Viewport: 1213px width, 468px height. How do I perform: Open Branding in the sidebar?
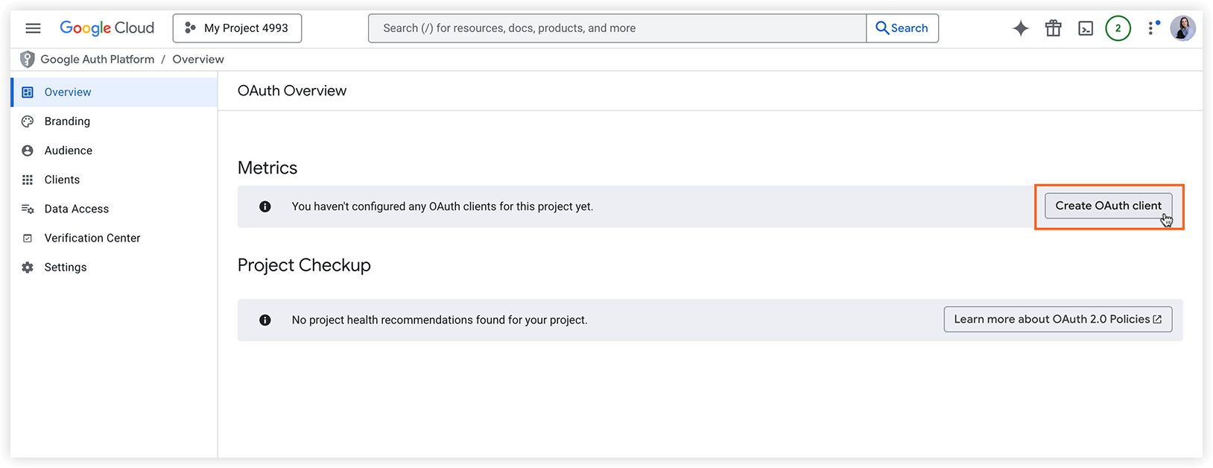coord(114,121)
